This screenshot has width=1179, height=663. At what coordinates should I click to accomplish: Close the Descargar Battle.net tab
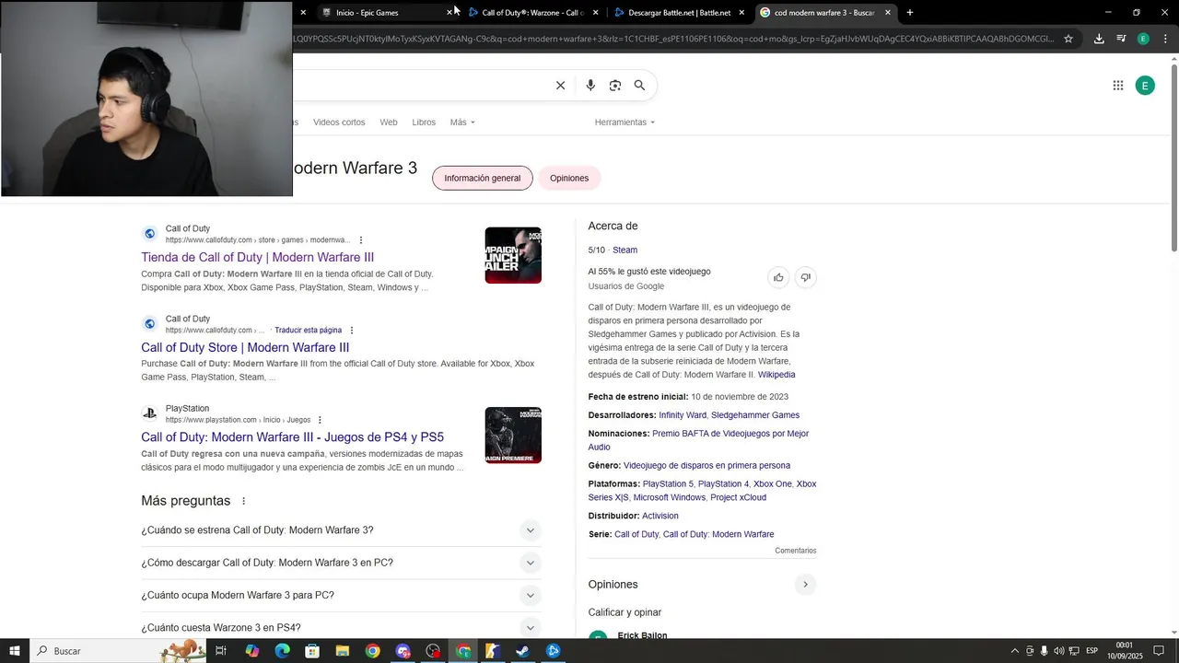click(741, 13)
